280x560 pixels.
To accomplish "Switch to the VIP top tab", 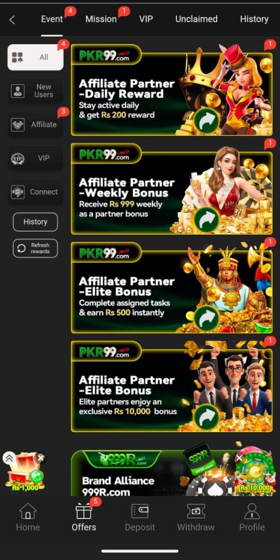I will tap(146, 19).
